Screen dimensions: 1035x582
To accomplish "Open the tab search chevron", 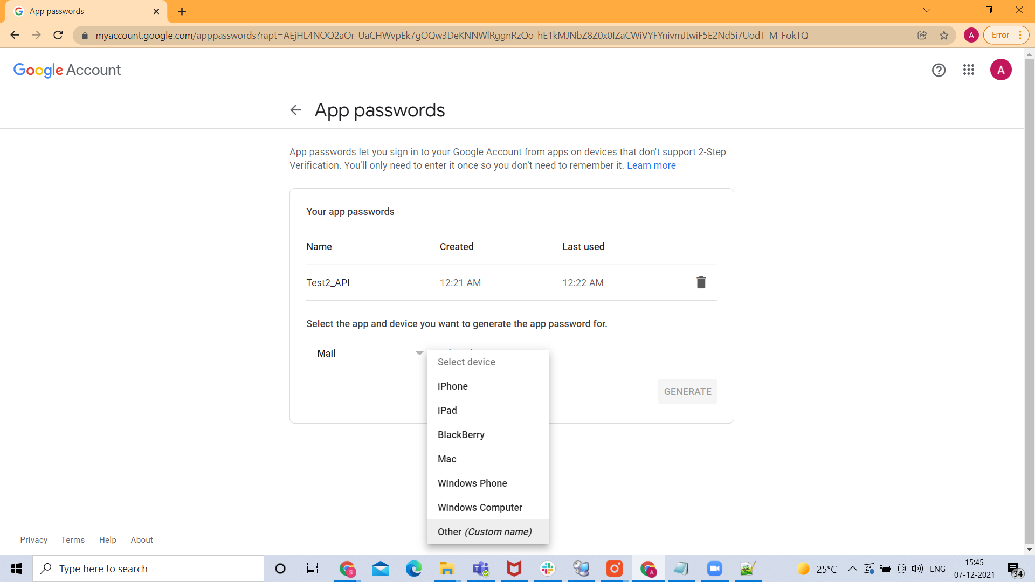I will point(927,10).
